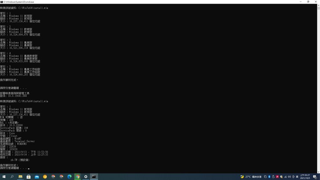Click the size value 16,524,835,888

click(x=19, y=61)
